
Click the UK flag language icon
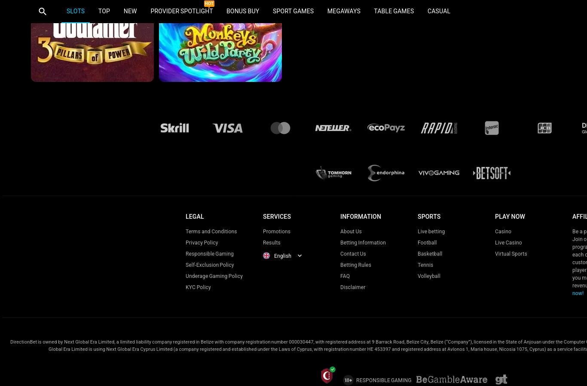pyautogui.click(x=266, y=256)
